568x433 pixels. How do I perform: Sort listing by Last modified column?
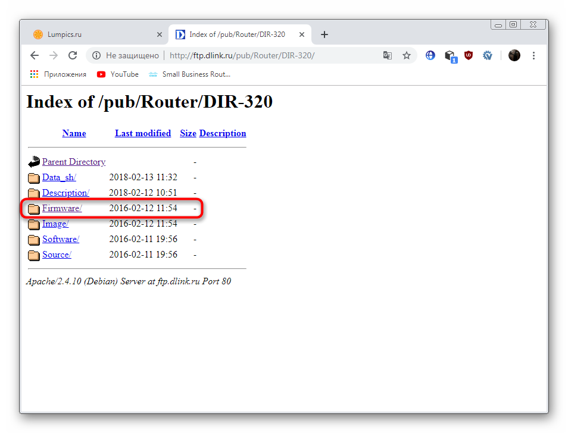click(143, 133)
